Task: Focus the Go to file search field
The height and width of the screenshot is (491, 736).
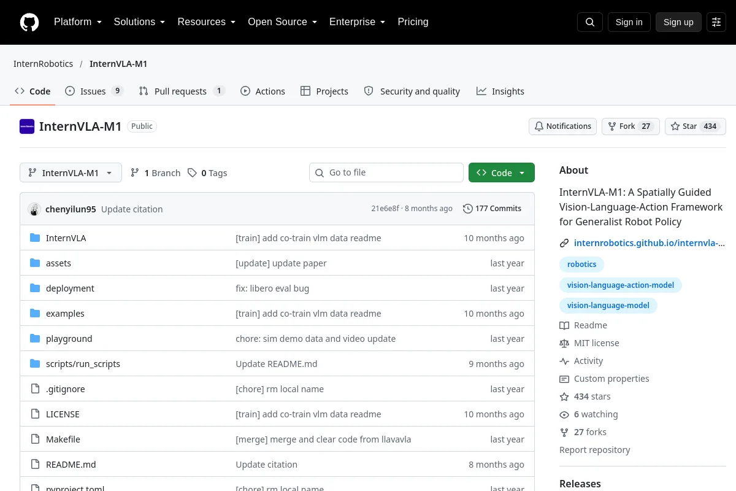Action: (x=386, y=173)
